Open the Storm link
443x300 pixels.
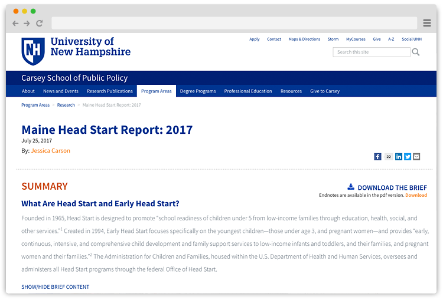333,39
